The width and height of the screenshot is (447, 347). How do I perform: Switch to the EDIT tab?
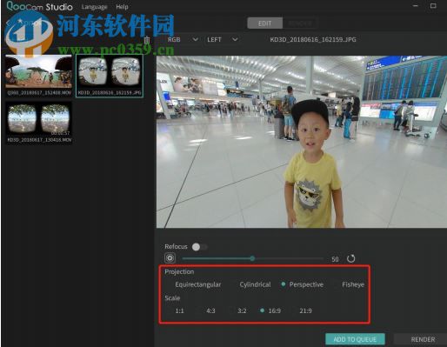pos(265,23)
